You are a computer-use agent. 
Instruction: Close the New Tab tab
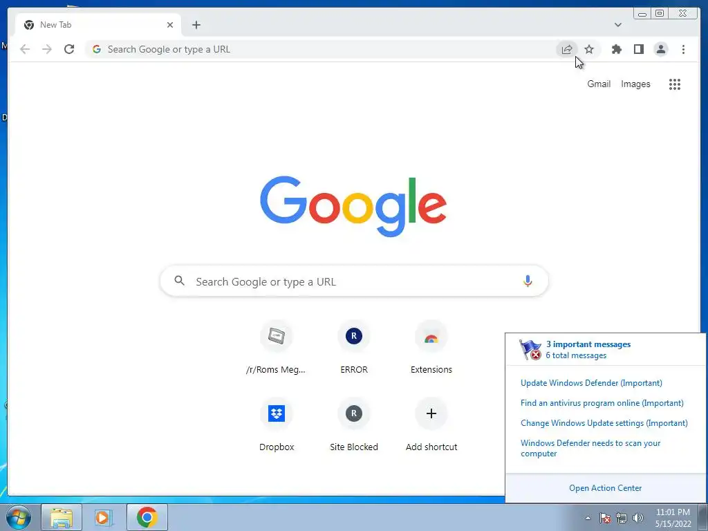(170, 25)
